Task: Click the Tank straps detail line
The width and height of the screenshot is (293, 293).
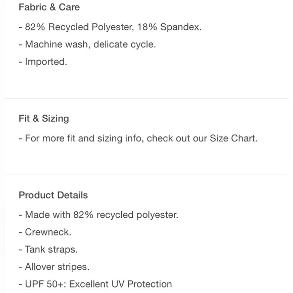Action: tap(48, 250)
